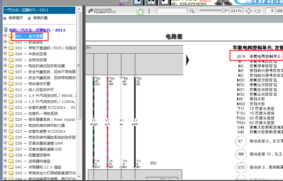Click 菜单展开 to expand all menus
This screenshot has width=283, height=181.
coord(16,18)
